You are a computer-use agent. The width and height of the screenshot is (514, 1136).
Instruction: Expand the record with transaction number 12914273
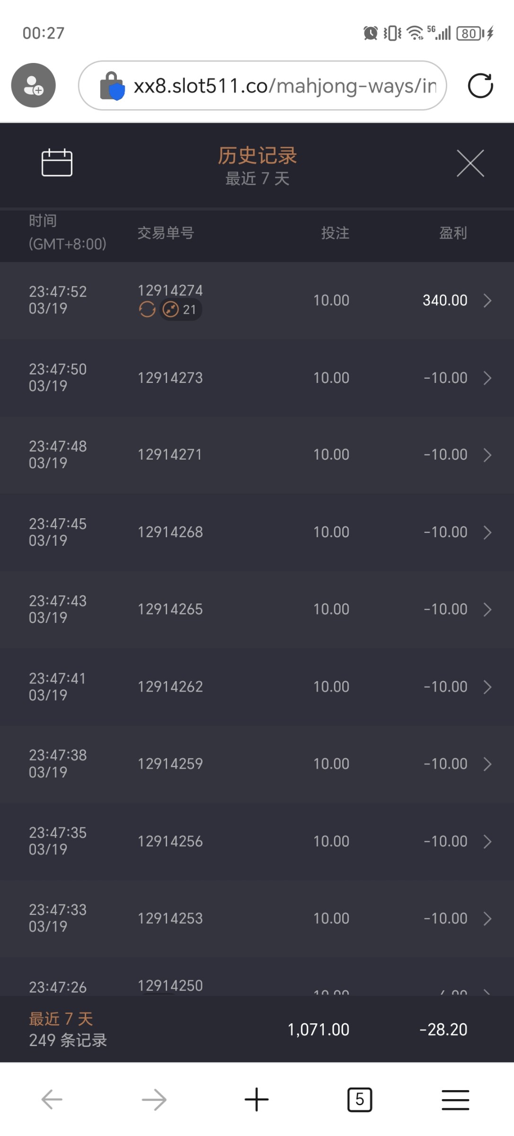[487, 378]
